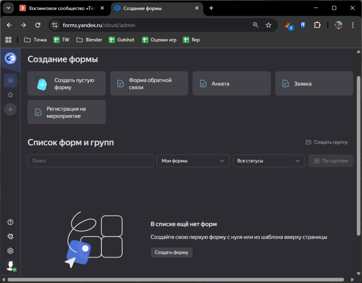362x283 pixels.
Task: Expand the 'Мои формы' dropdown
Action: (193, 161)
